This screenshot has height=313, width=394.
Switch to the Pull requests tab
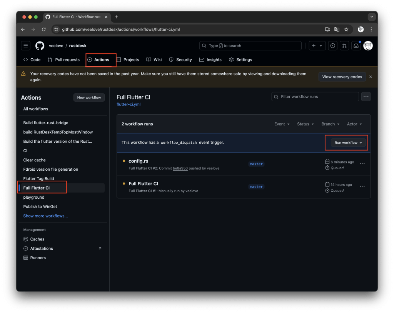pos(63,60)
